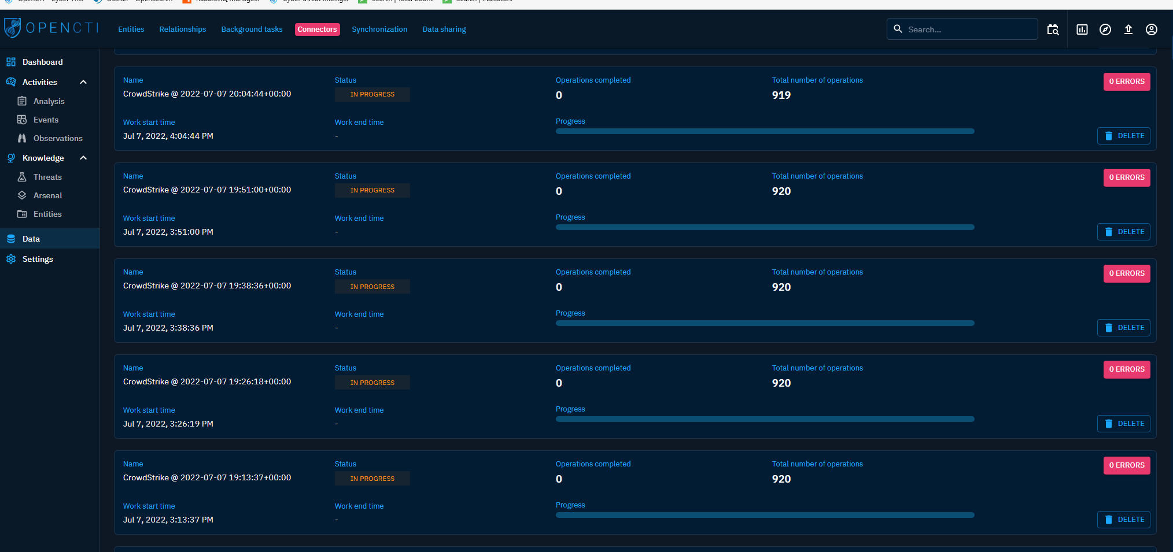Open the Threats section

47,177
